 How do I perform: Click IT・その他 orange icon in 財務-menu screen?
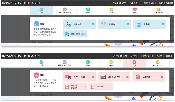pos(158,9)
